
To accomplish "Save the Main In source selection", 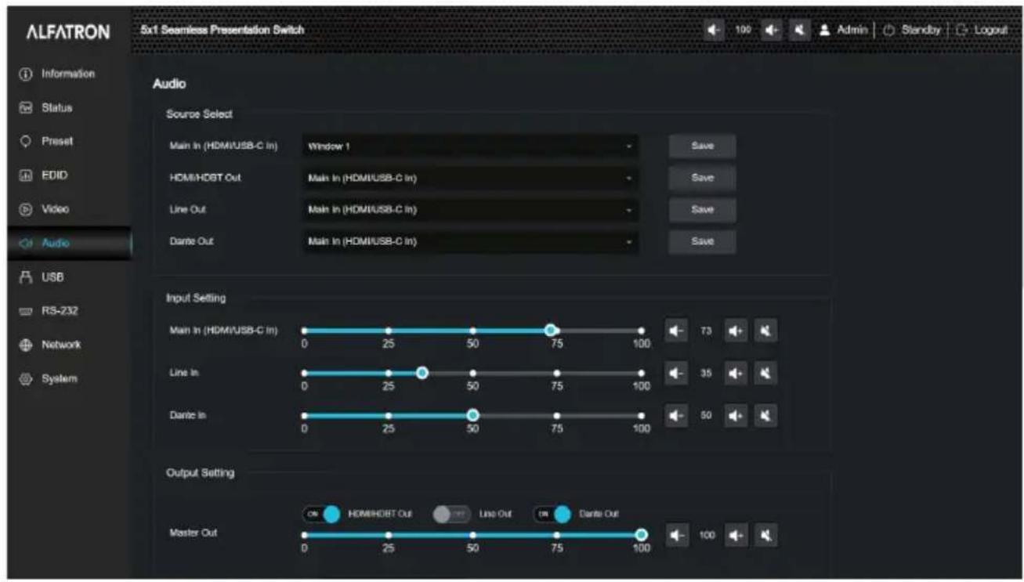I will [702, 146].
